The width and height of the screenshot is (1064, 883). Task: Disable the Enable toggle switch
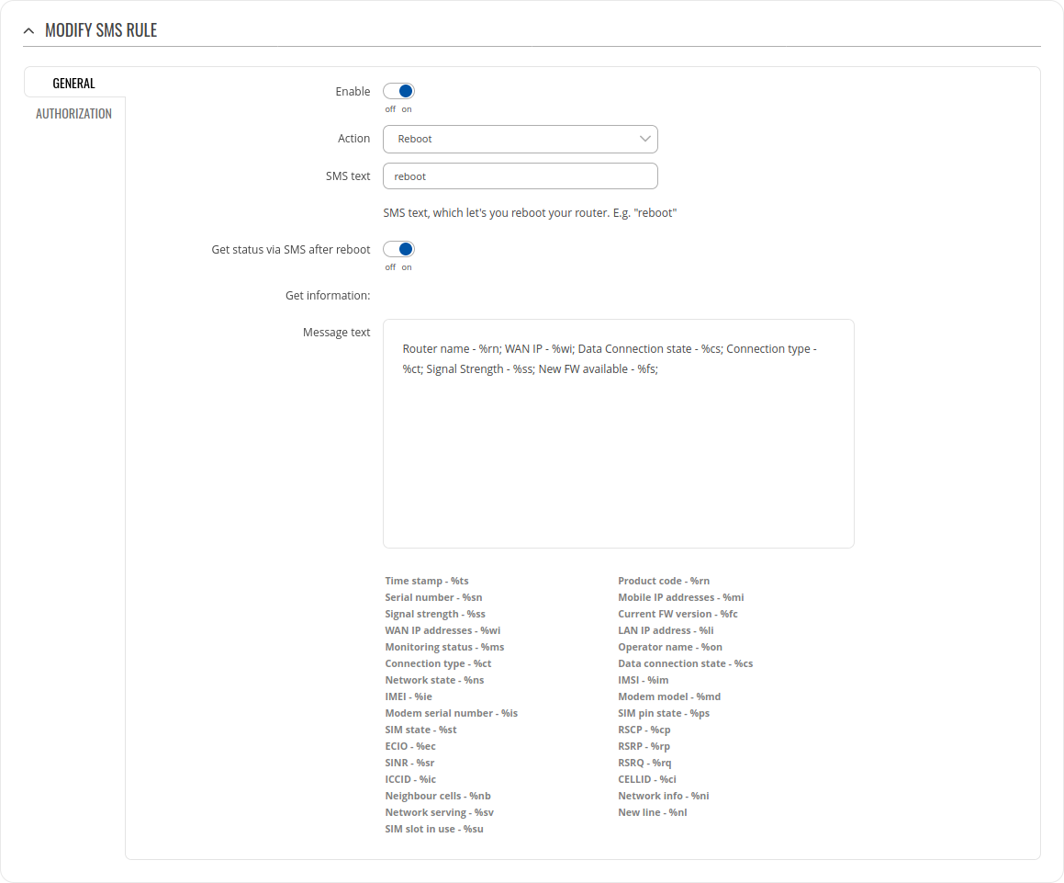[x=398, y=92]
